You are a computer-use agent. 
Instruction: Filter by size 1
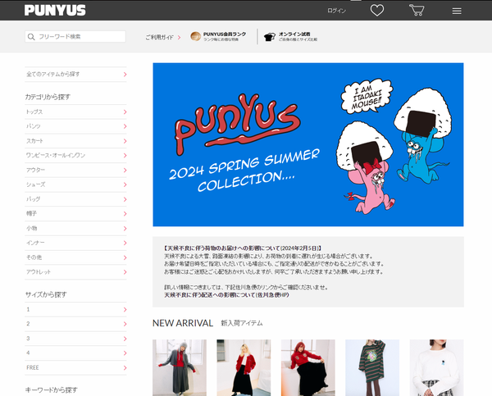(x=75, y=310)
